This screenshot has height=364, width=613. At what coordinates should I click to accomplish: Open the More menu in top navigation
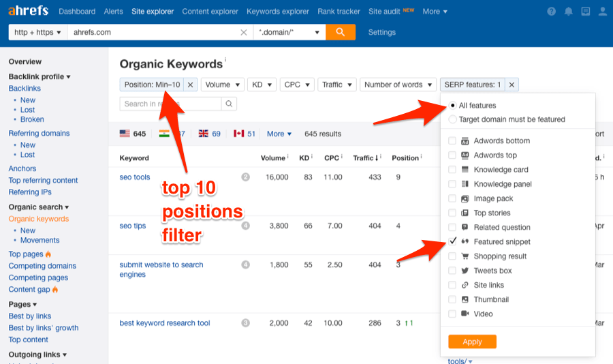point(435,12)
